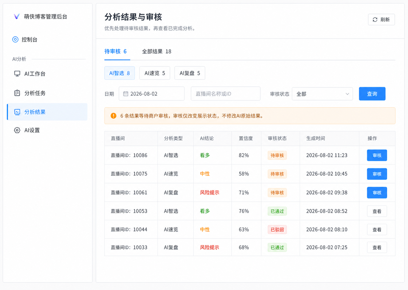Click 审核 for 直播间 10061

pyautogui.click(x=377, y=193)
